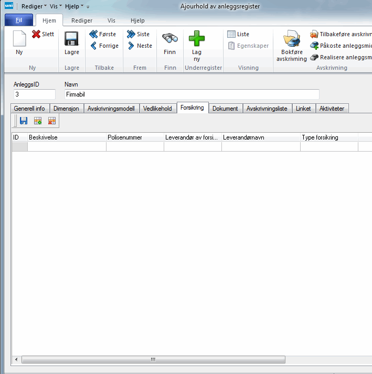The image size is (372, 374).
Task: Open the Vedlikehold tab
Action: pyautogui.click(x=157, y=109)
